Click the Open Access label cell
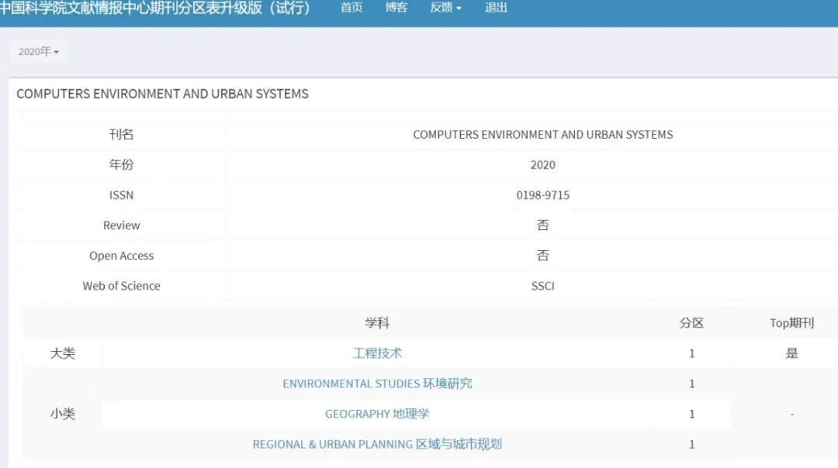The width and height of the screenshot is (838, 468). 121,256
